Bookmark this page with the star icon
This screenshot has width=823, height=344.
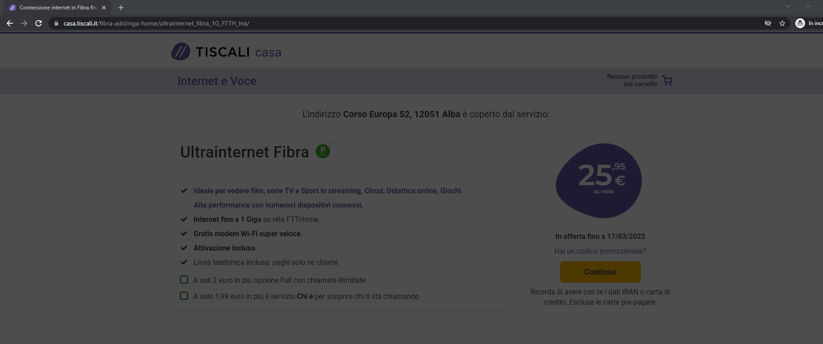pos(782,23)
